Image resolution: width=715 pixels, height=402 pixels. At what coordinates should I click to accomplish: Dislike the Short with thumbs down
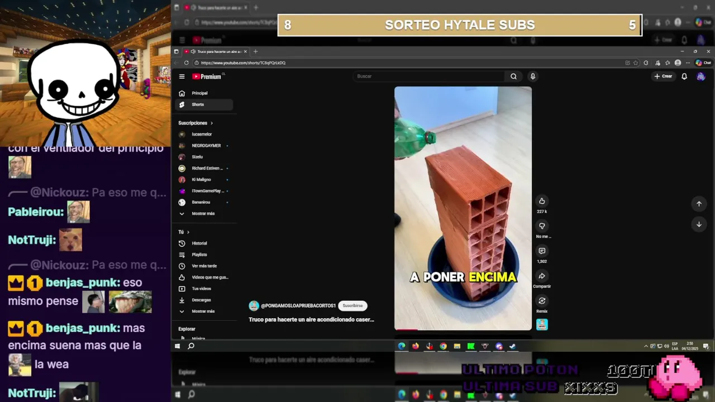click(542, 226)
